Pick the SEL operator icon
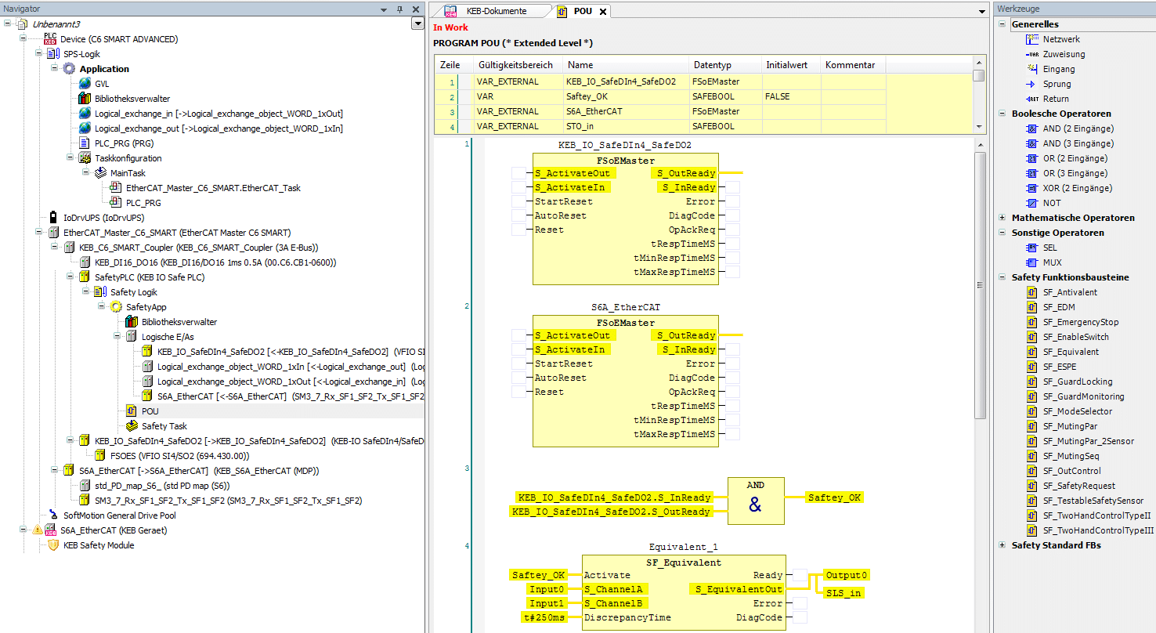Image resolution: width=1156 pixels, height=633 pixels. [1032, 248]
